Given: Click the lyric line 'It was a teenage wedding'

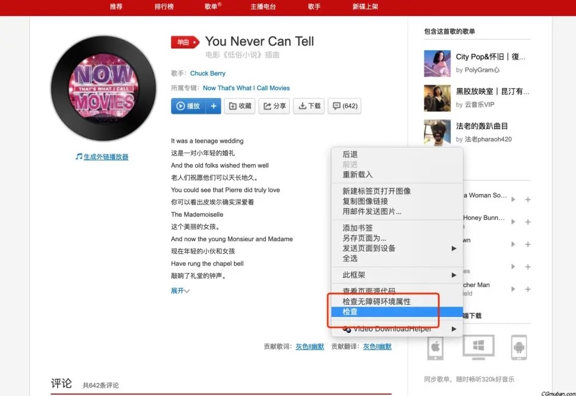Looking at the screenshot, I should click(x=207, y=141).
